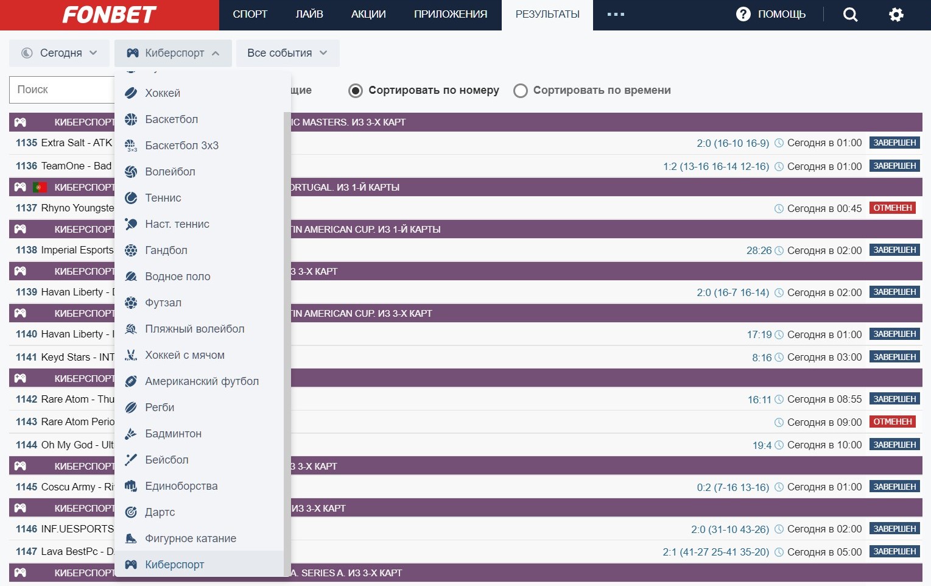The width and height of the screenshot is (931, 586).
Task: Click the score 0:2 (7-16 13-16)
Action: [x=733, y=487]
